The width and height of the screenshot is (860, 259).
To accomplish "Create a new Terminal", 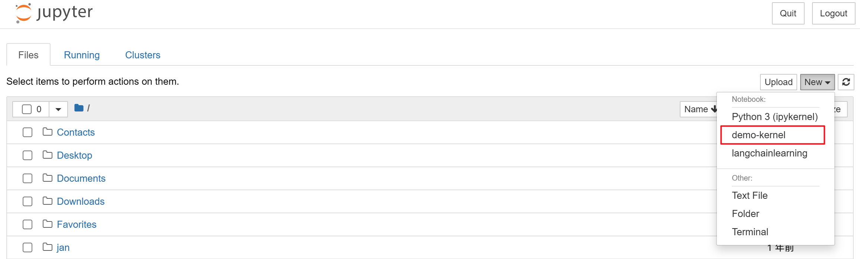I will (x=750, y=232).
